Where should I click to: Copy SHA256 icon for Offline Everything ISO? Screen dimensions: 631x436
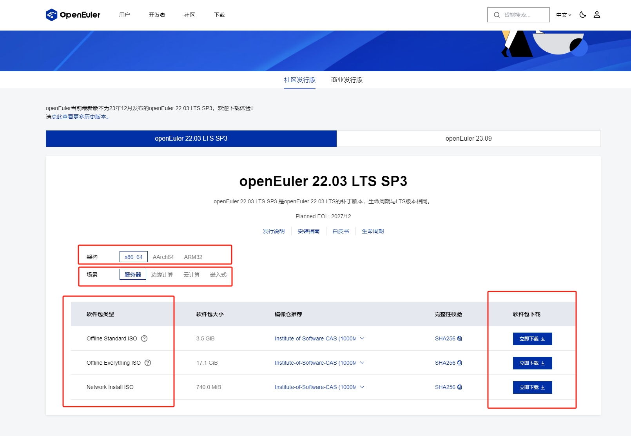click(460, 363)
